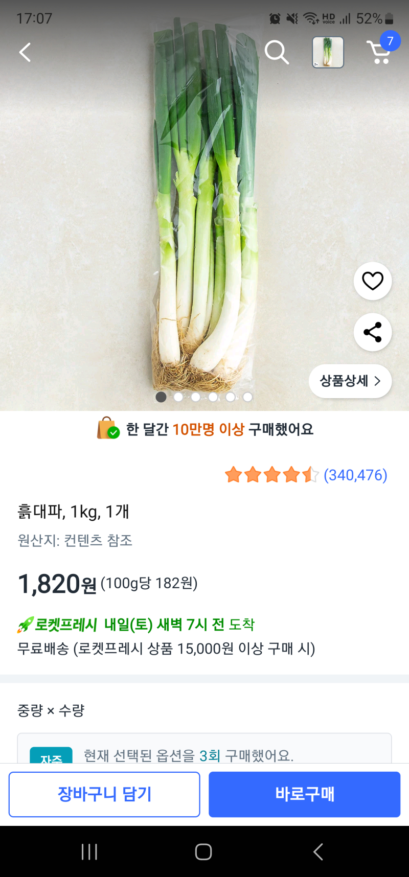Screen dimensions: 409x877
Task: Go to the last image carousel dot
Action: click(248, 397)
